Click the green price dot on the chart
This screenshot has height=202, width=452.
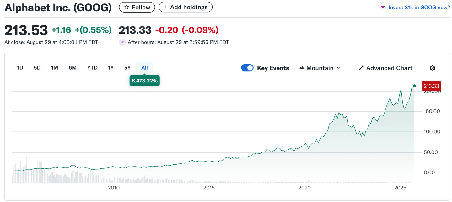[x=415, y=86]
